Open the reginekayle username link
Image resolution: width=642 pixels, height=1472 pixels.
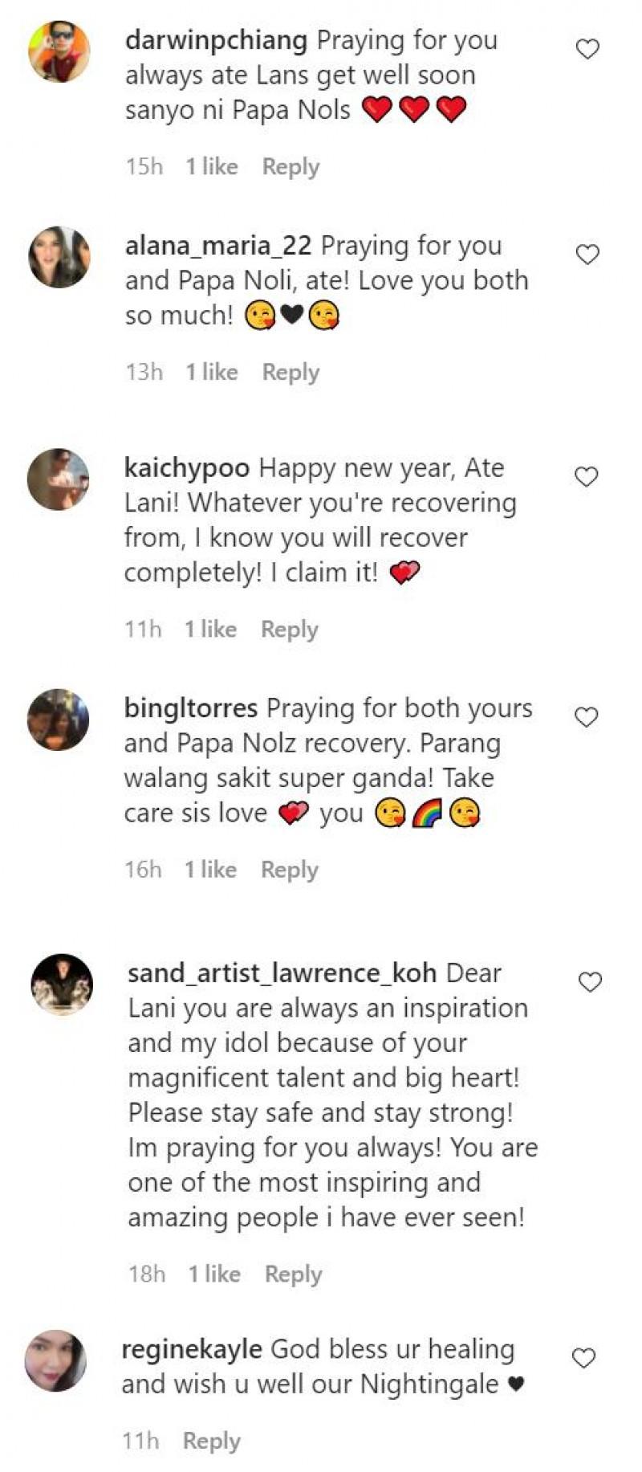(192, 1349)
